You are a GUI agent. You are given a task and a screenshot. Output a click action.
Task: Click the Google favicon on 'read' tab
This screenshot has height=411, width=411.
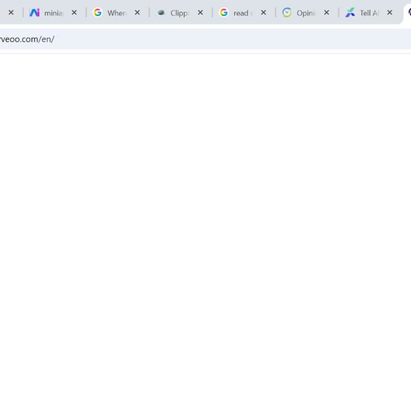click(224, 12)
